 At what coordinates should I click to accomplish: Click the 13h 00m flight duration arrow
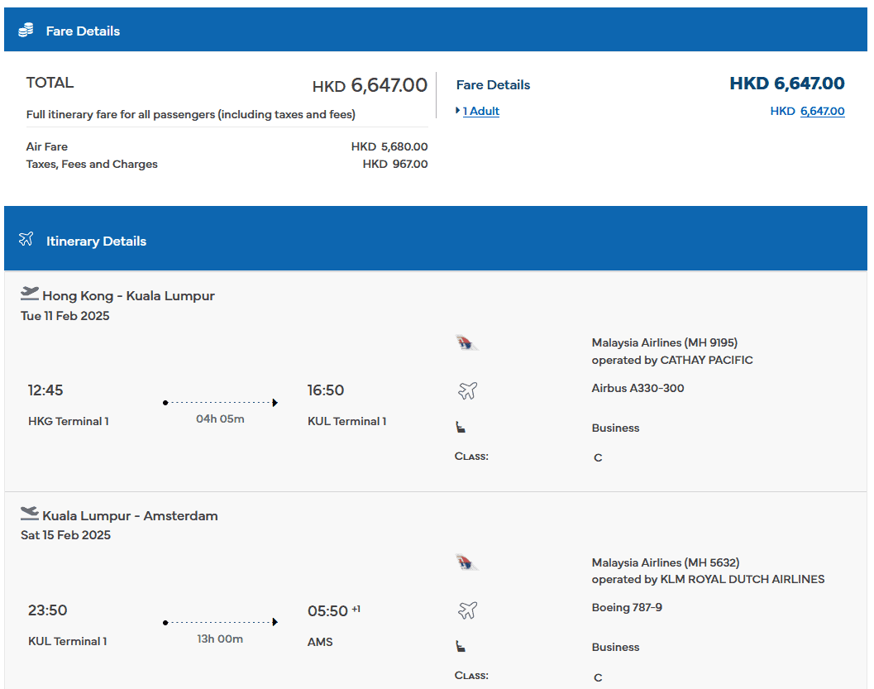[220, 622]
